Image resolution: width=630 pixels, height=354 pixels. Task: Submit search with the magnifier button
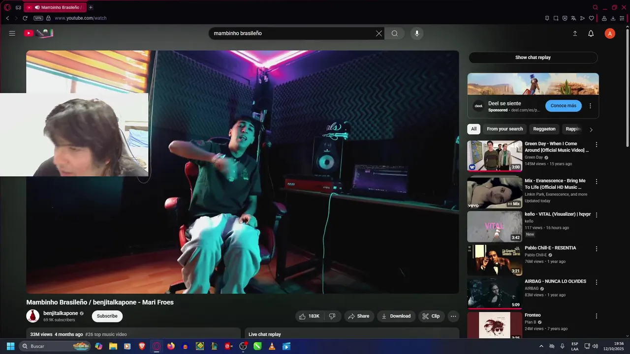click(395, 33)
